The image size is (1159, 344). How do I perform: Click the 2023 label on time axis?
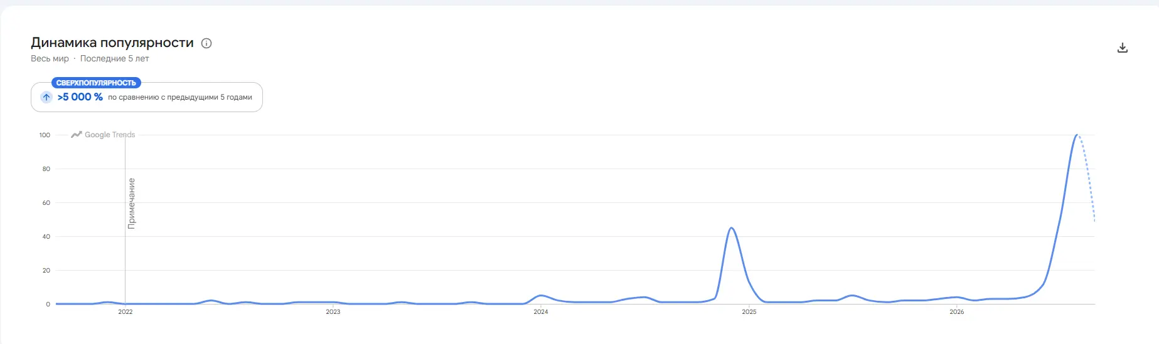click(x=333, y=311)
